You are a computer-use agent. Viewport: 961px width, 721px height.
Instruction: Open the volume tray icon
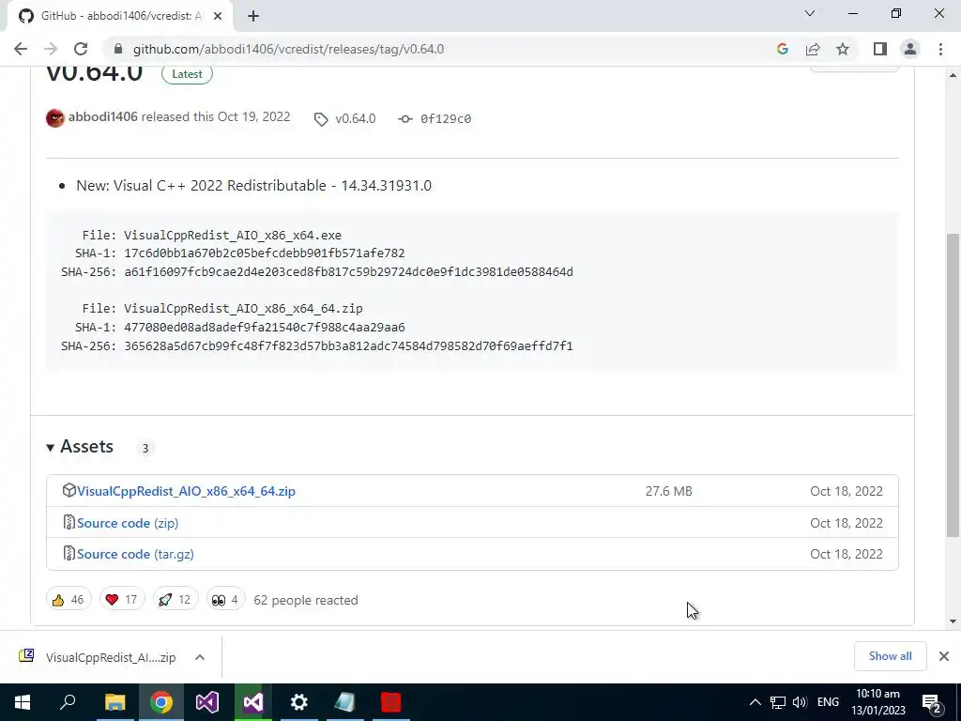800,702
